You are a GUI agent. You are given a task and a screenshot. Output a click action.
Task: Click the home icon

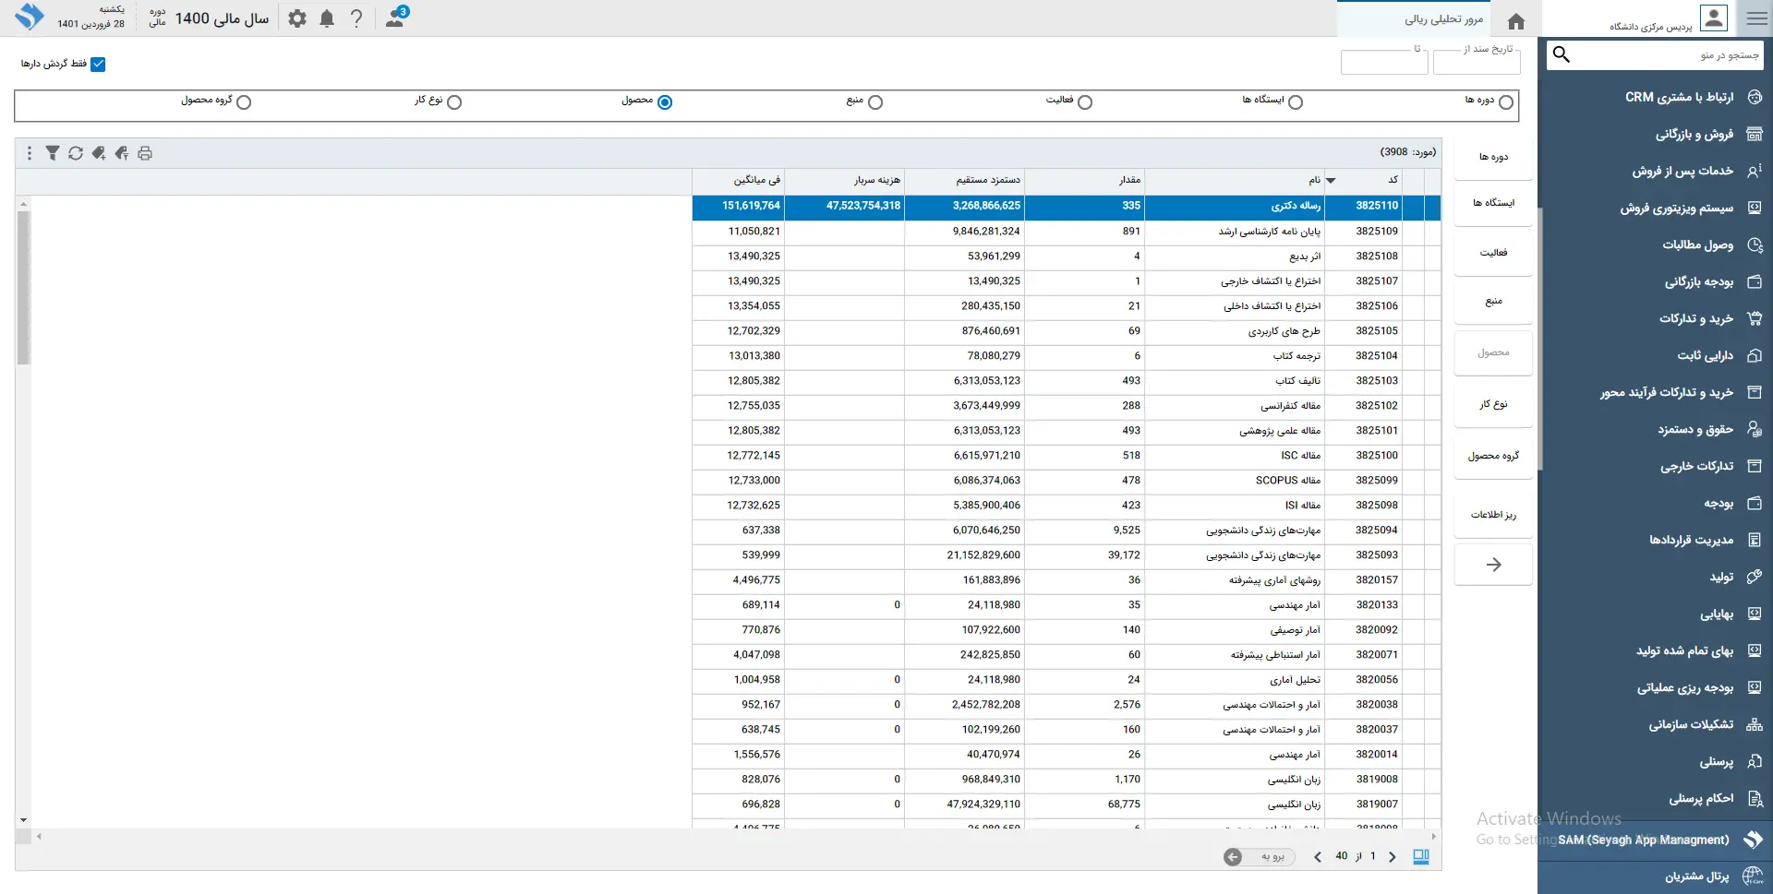[1515, 21]
